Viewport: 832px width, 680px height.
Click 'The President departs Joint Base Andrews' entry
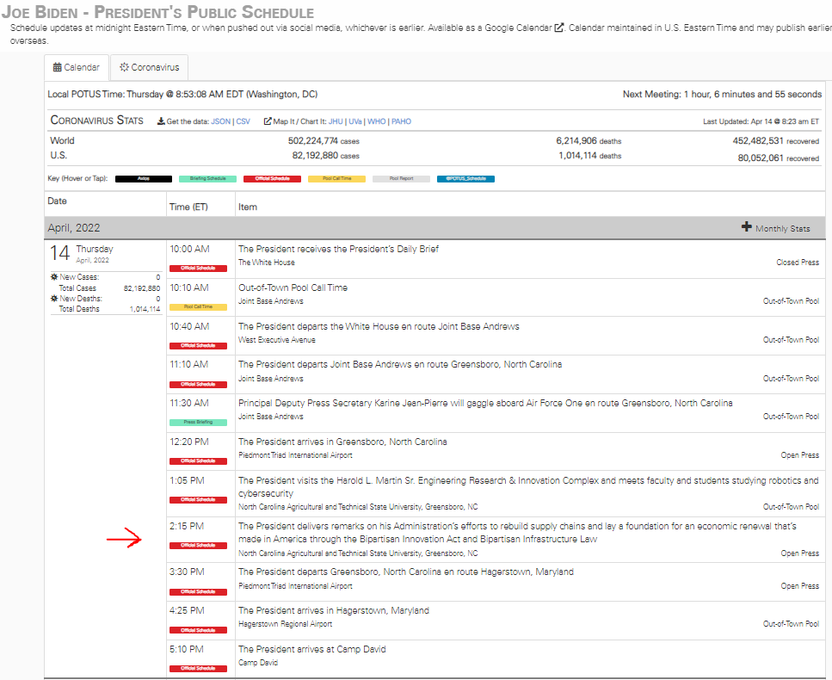click(x=400, y=365)
